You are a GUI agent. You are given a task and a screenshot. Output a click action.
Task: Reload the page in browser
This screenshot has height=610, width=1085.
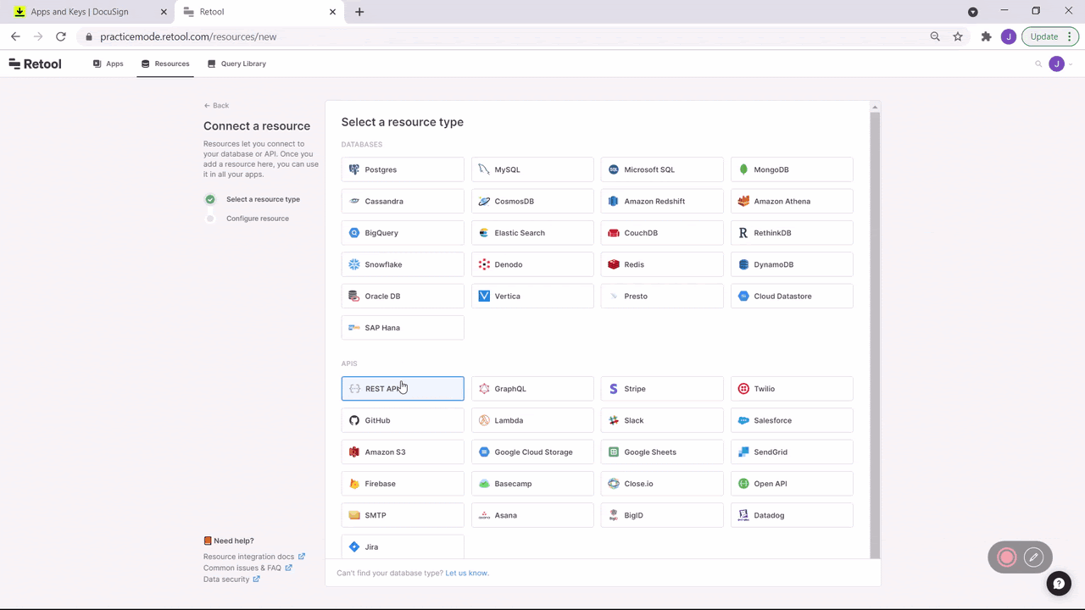61,36
